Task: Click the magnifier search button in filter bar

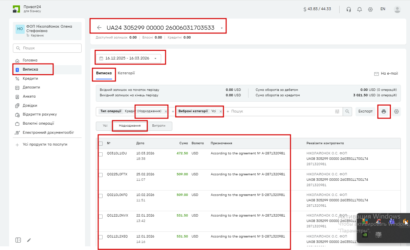Action: (347, 111)
